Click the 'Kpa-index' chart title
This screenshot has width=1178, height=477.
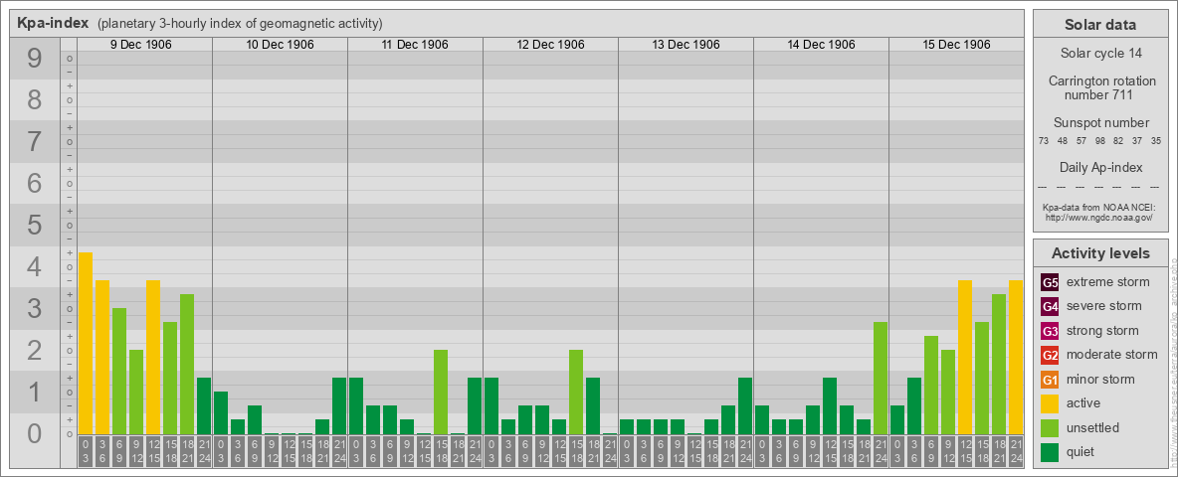tap(54, 23)
